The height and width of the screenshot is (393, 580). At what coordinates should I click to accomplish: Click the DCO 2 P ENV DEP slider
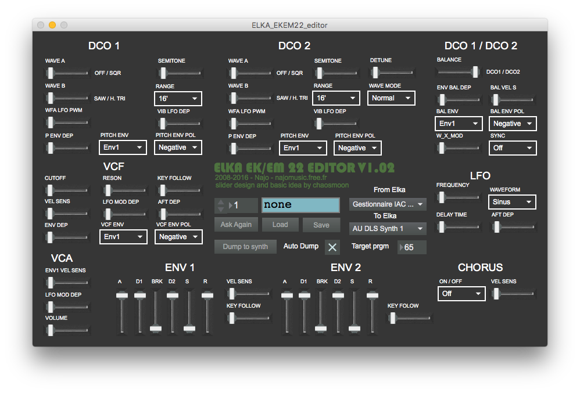tap(250, 149)
